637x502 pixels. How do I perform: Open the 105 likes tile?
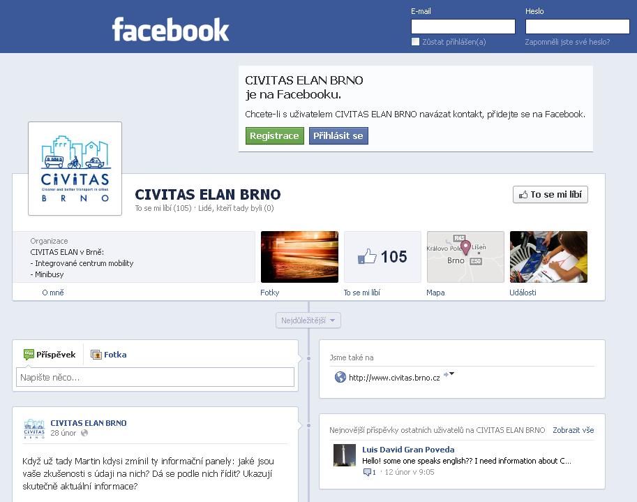pos(382,257)
